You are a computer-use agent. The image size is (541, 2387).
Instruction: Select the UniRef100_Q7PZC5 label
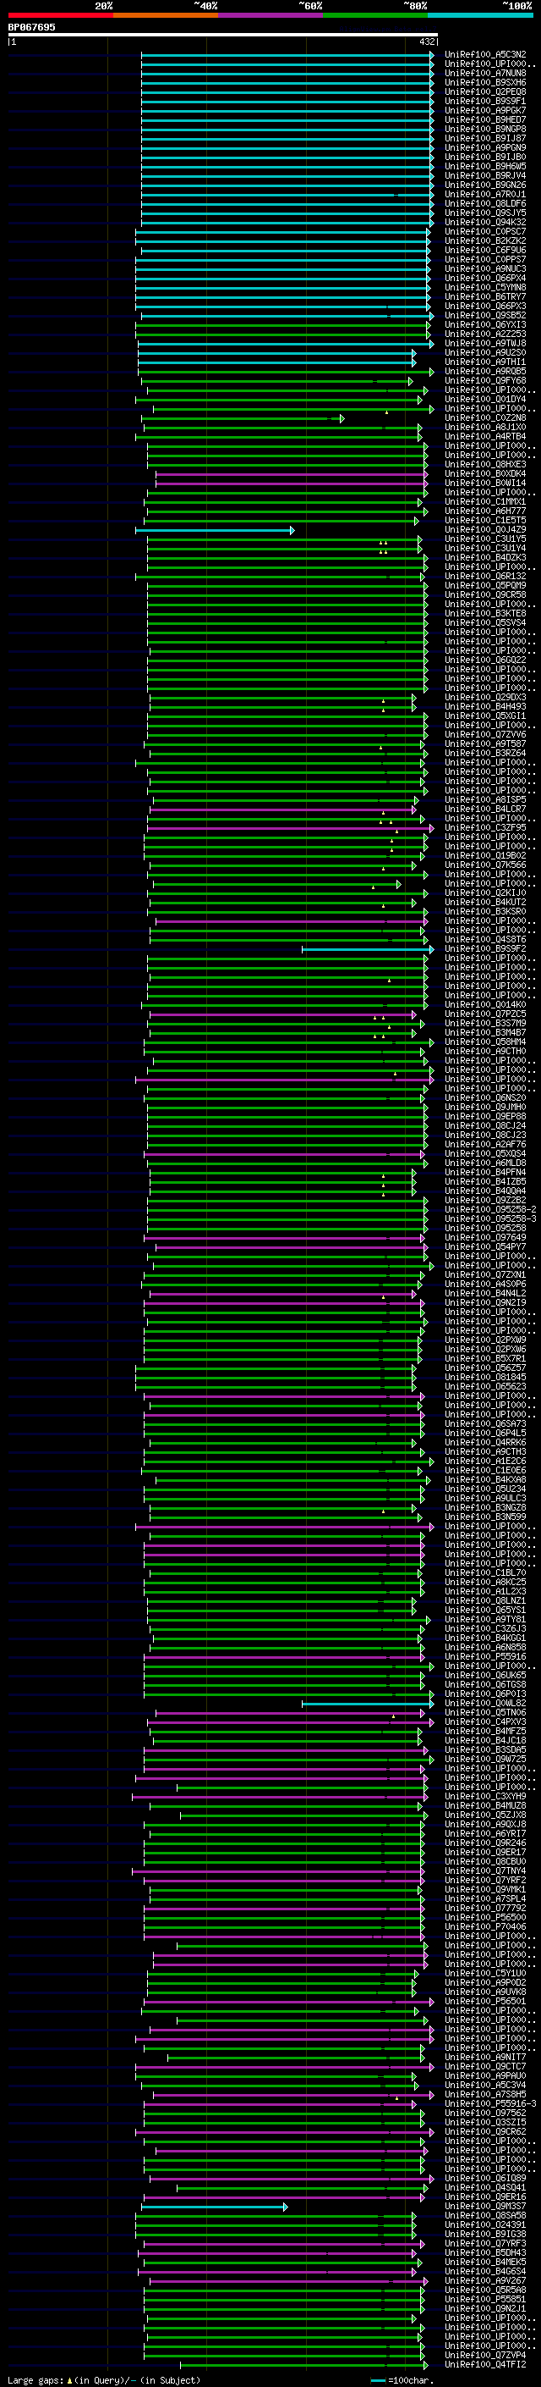tap(485, 1014)
